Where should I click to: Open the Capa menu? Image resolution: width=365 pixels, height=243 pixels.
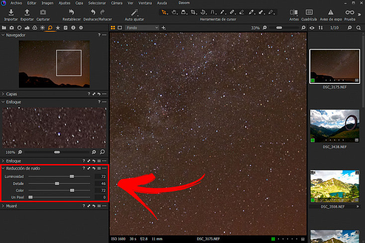pyautogui.click(x=79, y=3)
